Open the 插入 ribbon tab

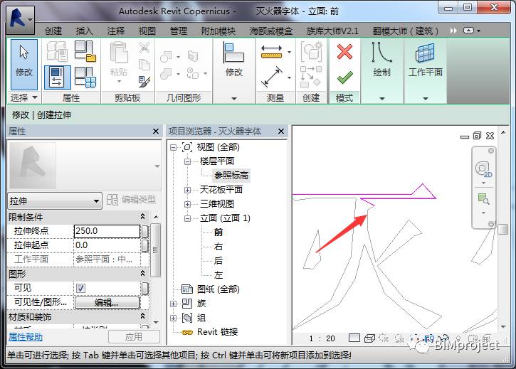85,31
